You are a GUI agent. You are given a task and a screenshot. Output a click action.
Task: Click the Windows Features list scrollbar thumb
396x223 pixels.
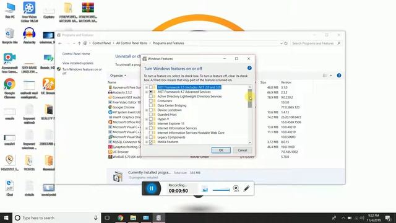[x=250, y=98]
